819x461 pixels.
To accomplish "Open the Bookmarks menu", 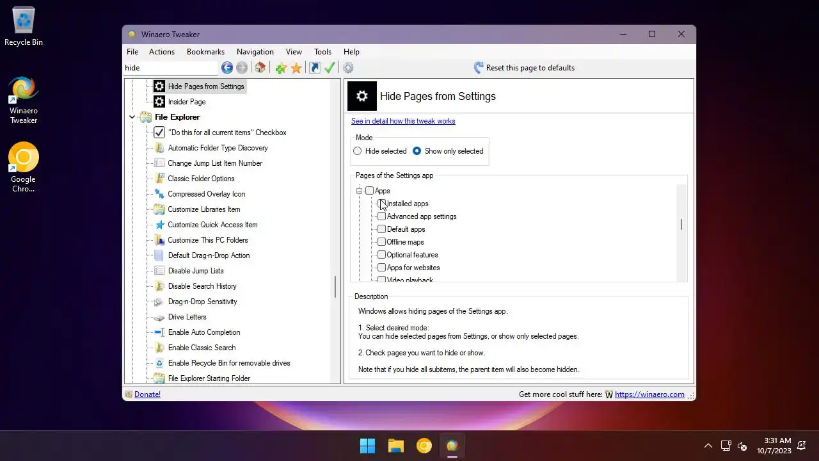I will tap(205, 52).
